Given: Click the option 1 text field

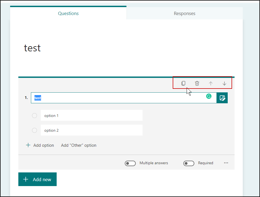Looking at the screenshot, I should pyautogui.click(x=92, y=115).
